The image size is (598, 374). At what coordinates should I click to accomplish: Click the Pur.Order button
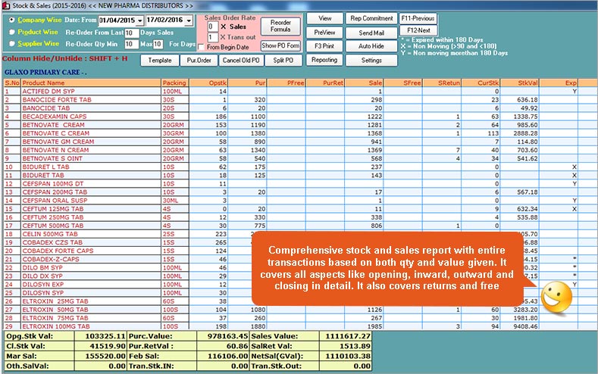point(199,60)
